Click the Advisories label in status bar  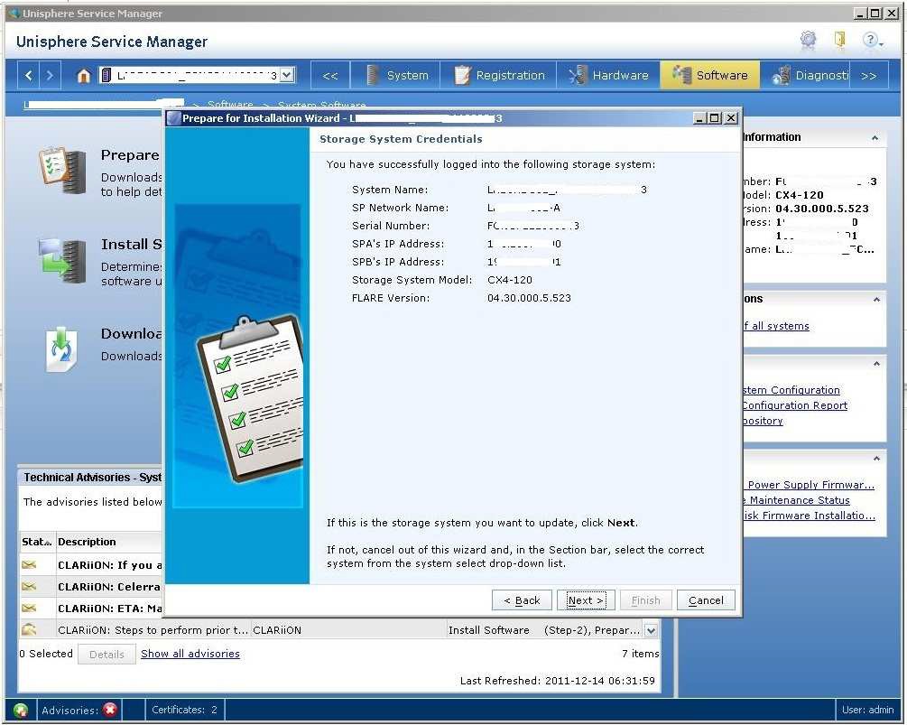tap(70, 710)
